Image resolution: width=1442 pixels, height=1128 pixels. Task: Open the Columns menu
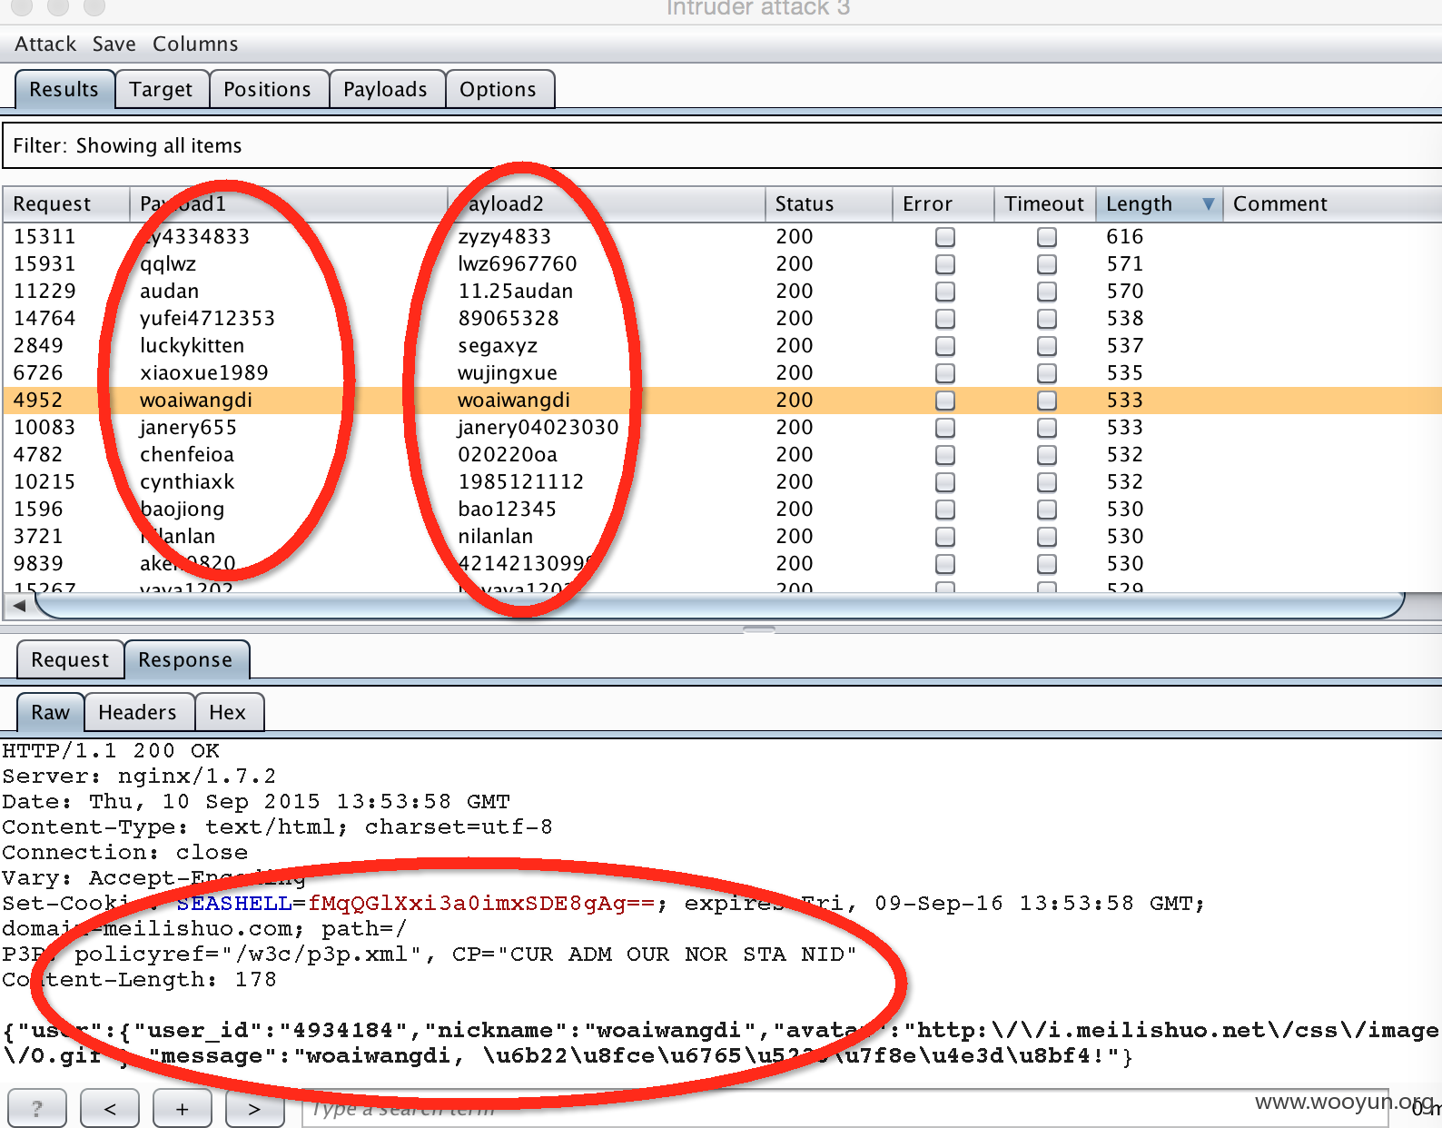click(195, 44)
